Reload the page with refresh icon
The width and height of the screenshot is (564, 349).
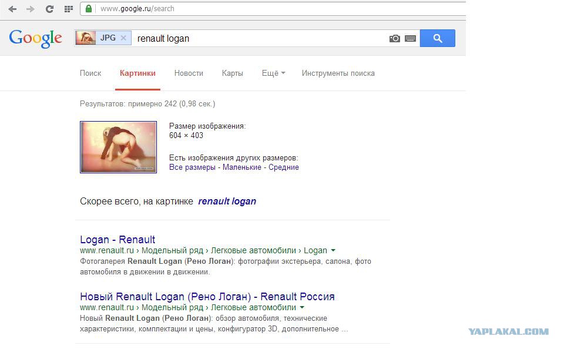(49, 9)
